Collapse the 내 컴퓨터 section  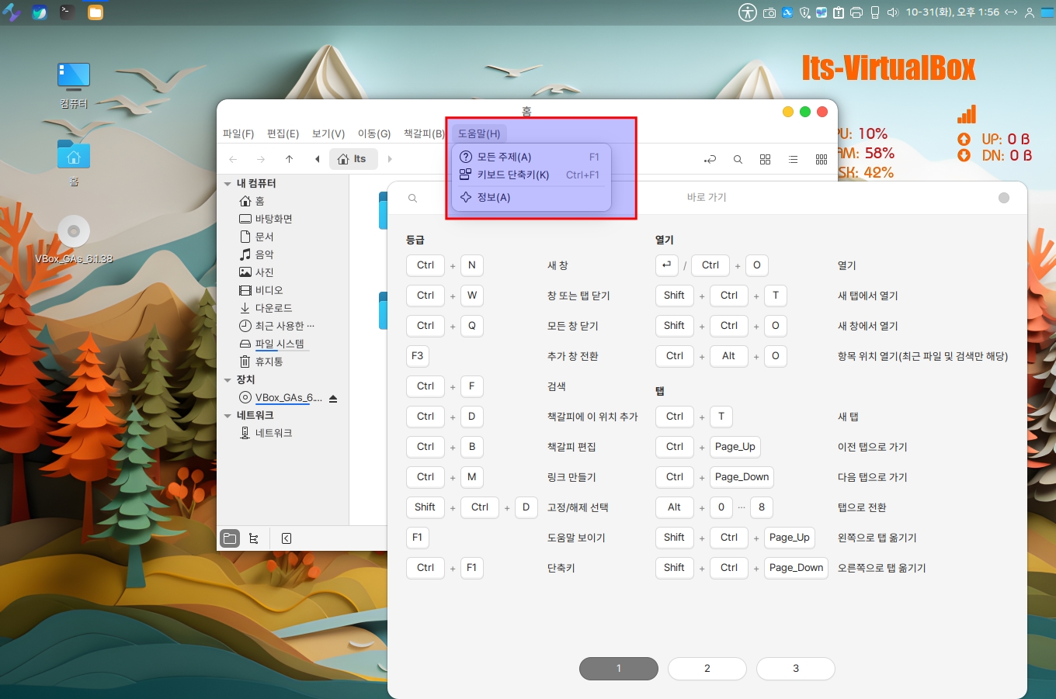[x=228, y=184]
